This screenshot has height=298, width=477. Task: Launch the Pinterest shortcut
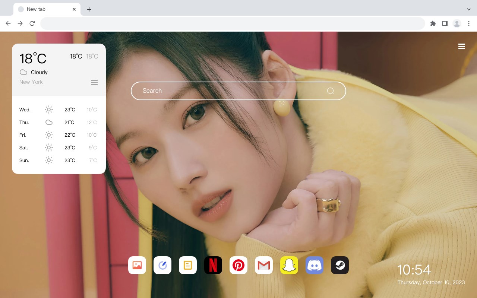[x=238, y=265]
